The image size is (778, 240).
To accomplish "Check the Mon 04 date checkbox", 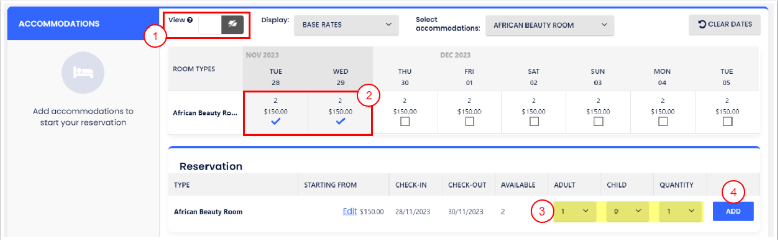I will (662, 122).
